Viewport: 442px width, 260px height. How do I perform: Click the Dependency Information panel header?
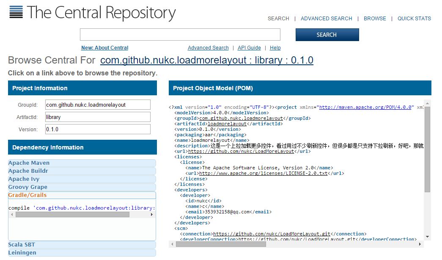click(82, 147)
